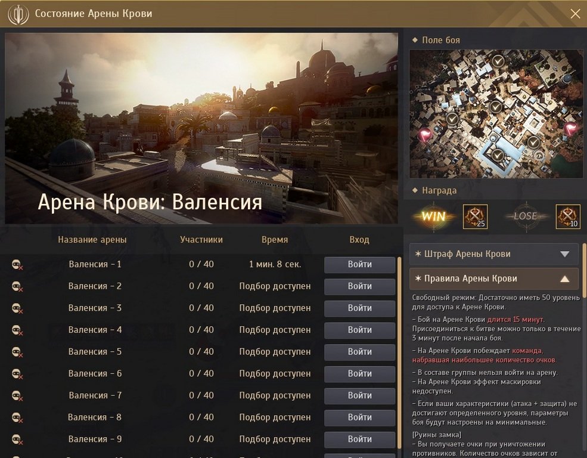Click the masked-face icon for Валенсия - 1
The height and width of the screenshot is (458, 587).
click(17, 265)
